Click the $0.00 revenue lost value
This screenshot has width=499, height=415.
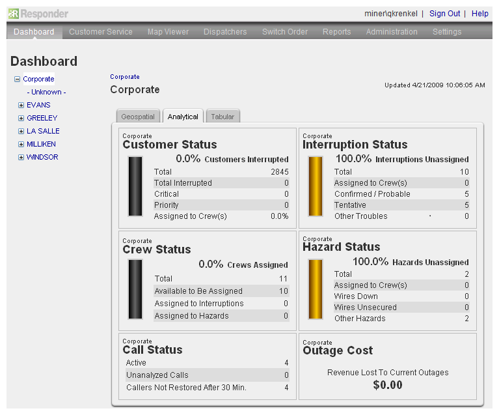(388, 385)
